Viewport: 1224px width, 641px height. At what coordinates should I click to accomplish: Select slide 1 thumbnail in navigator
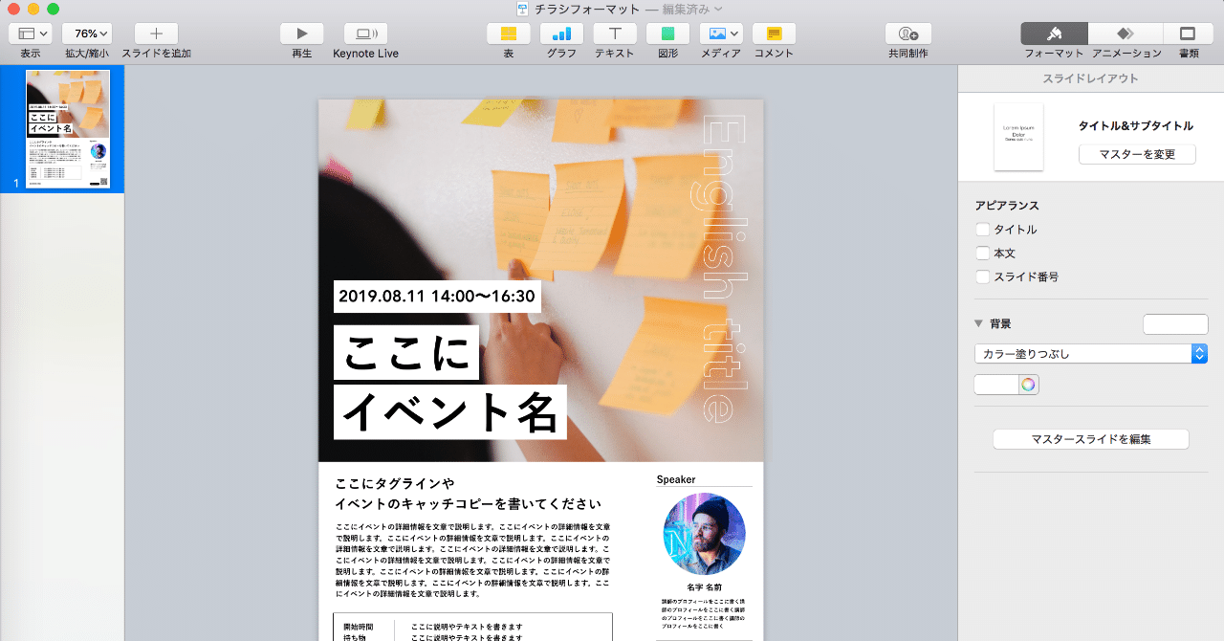click(68, 129)
